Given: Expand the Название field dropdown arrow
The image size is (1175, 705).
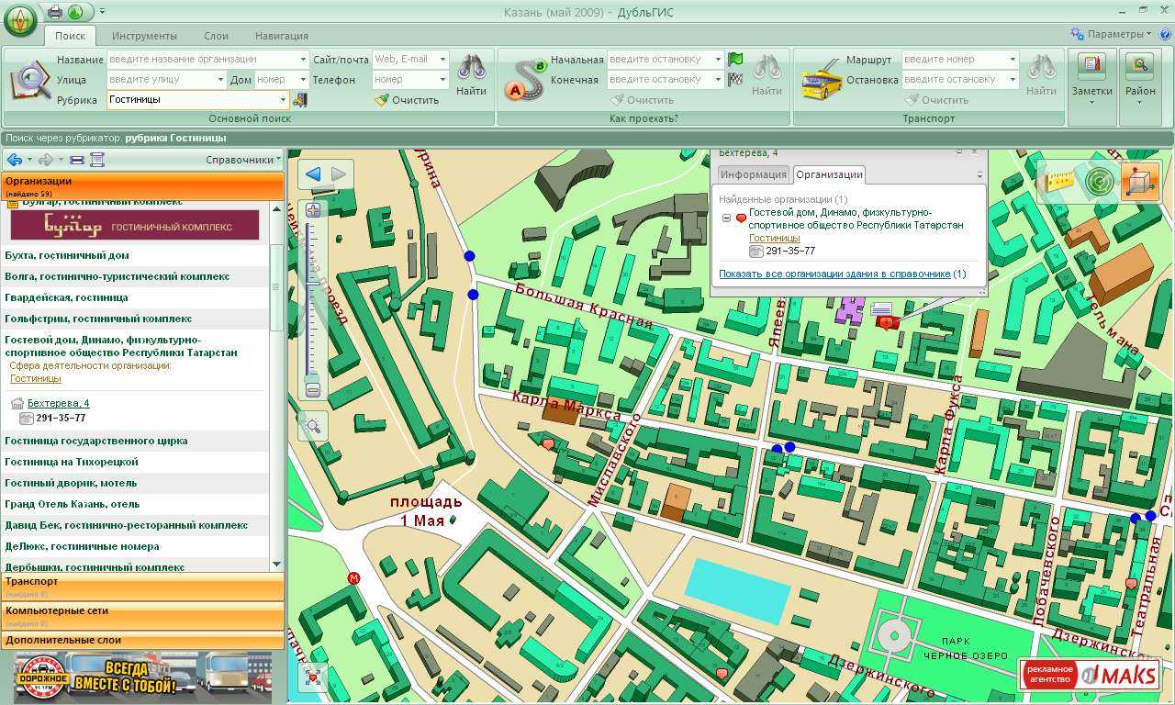Looking at the screenshot, I should click(x=303, y=60).
